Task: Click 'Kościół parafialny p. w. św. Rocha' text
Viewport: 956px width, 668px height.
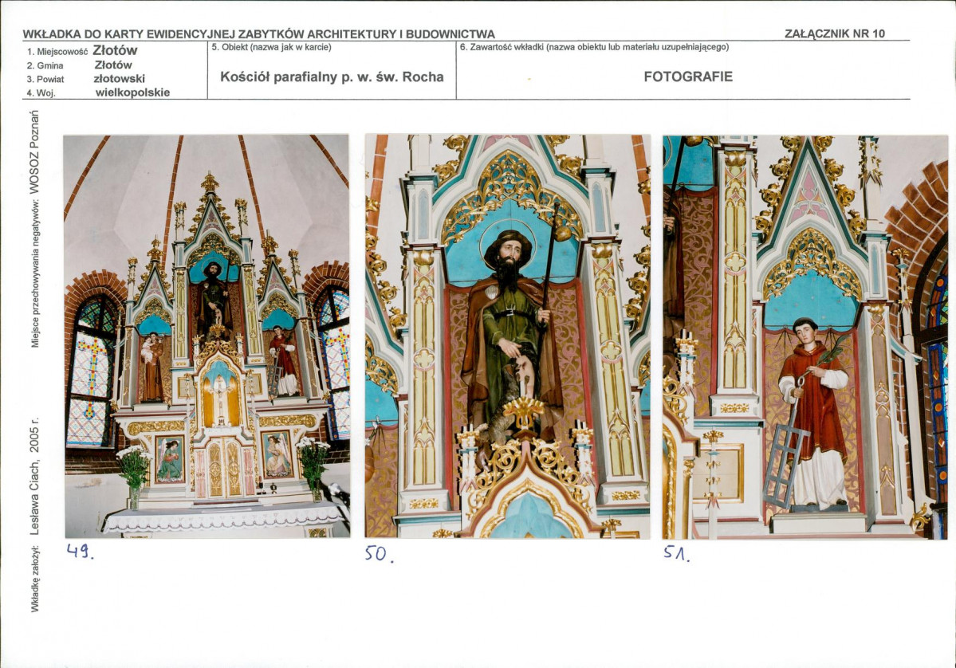Action: pyautogui.click(x=332, y=77)
